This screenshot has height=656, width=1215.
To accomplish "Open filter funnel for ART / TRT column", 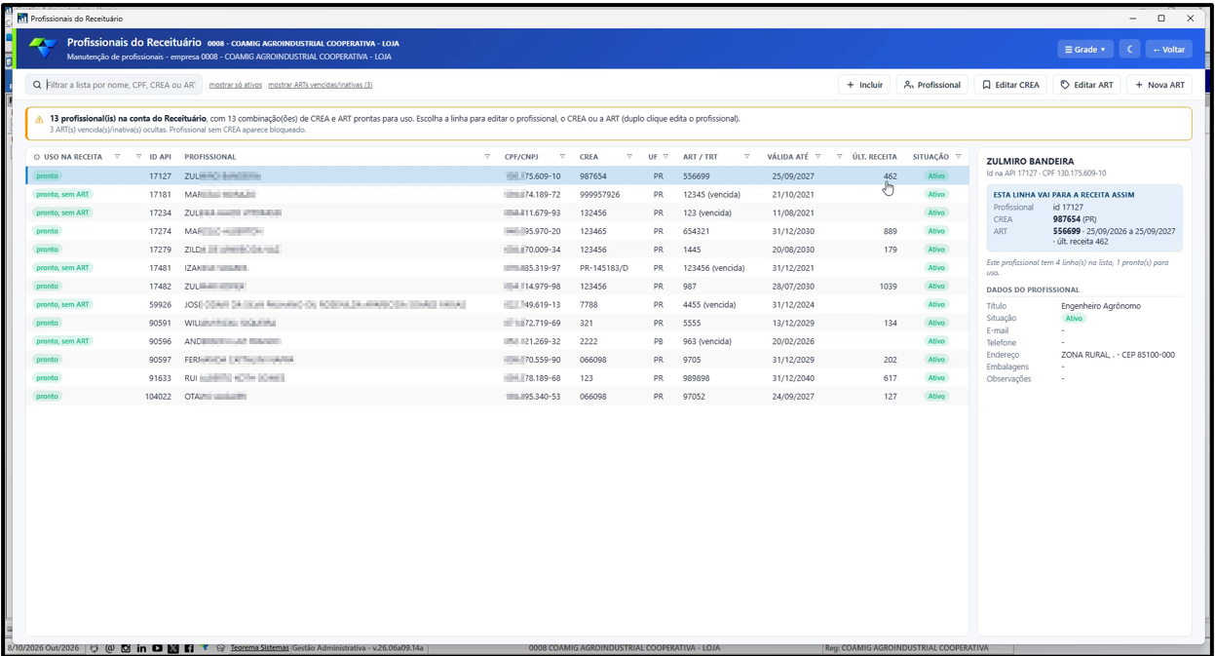I will 747,157.
